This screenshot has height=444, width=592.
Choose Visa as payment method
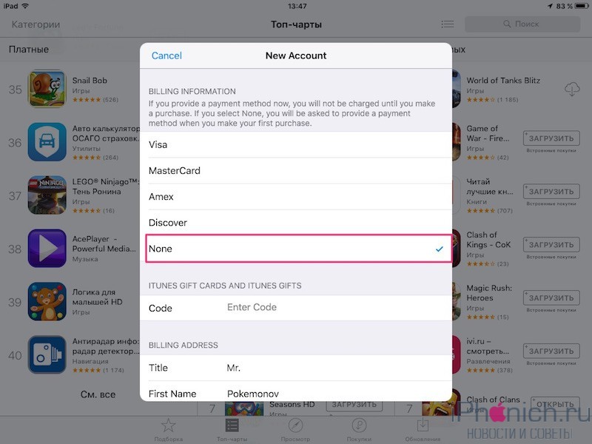295,144
